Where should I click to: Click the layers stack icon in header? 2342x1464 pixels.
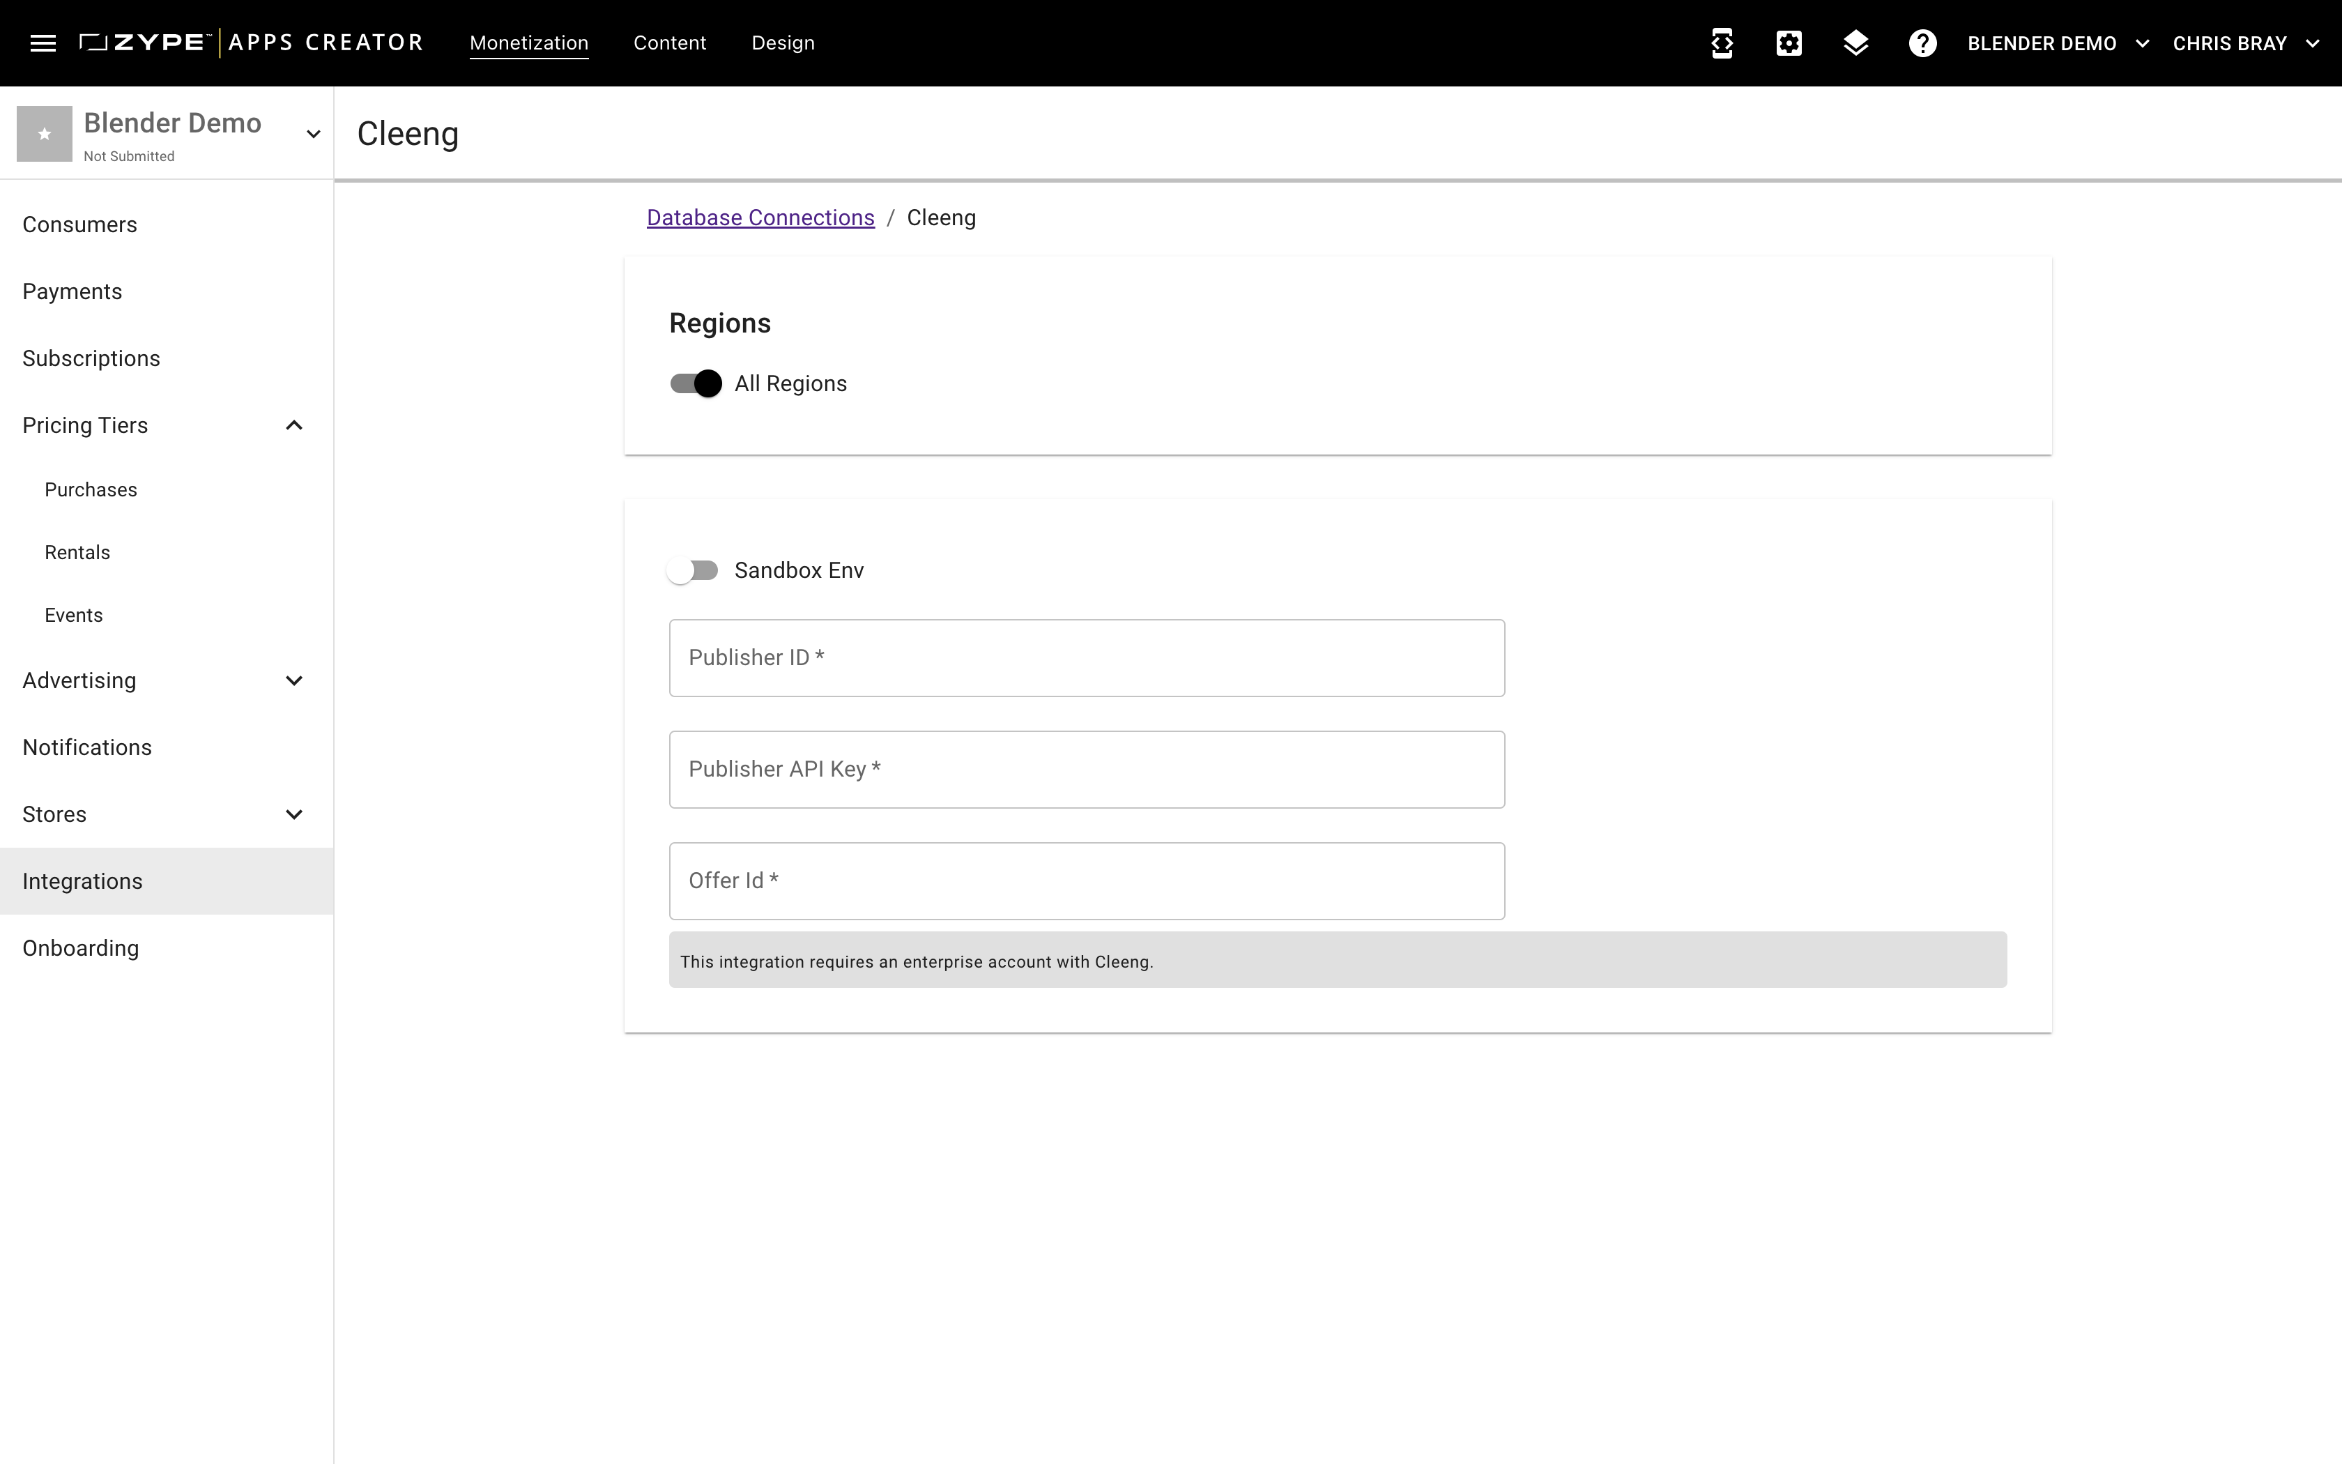[1855, 43]
